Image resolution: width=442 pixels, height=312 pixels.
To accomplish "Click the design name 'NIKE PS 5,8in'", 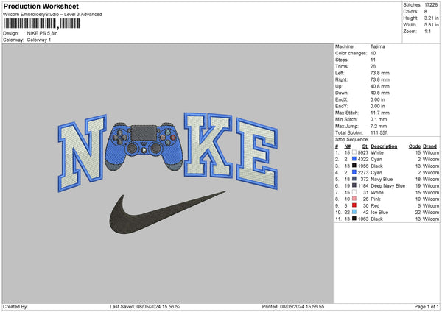I will point(42,33).
